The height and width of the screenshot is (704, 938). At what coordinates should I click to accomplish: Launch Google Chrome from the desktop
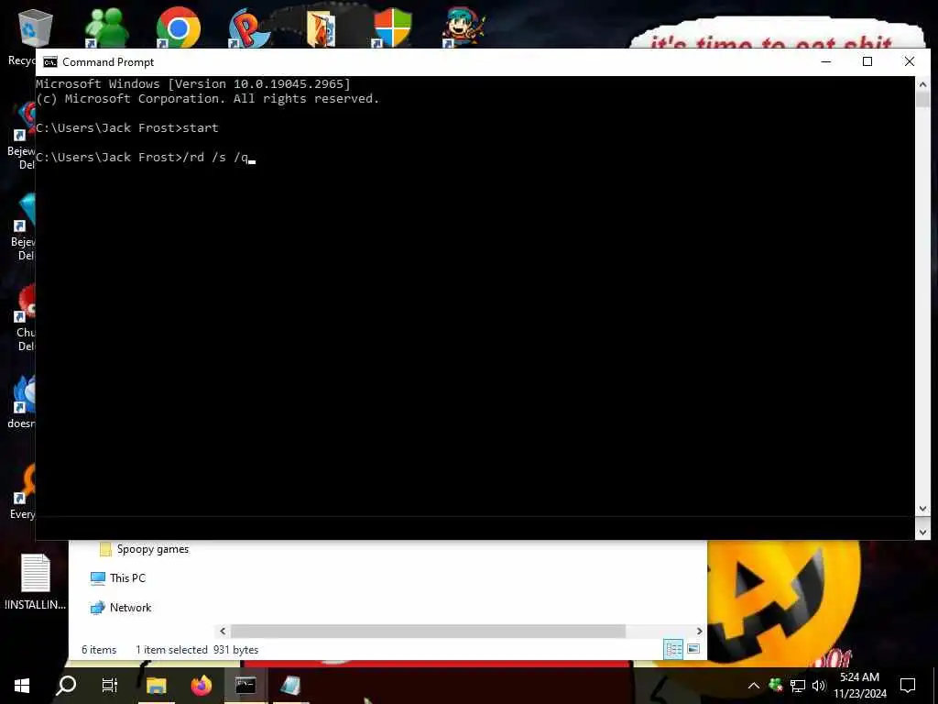pos(178,28)
